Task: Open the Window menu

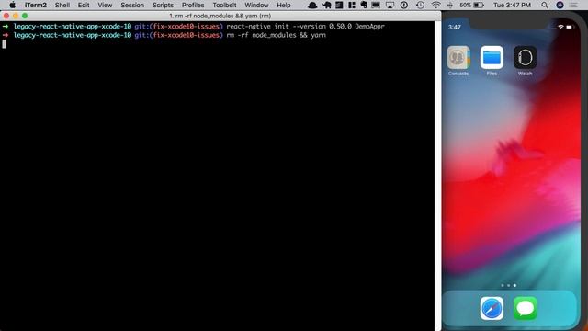Action: [x=256, y=5]
